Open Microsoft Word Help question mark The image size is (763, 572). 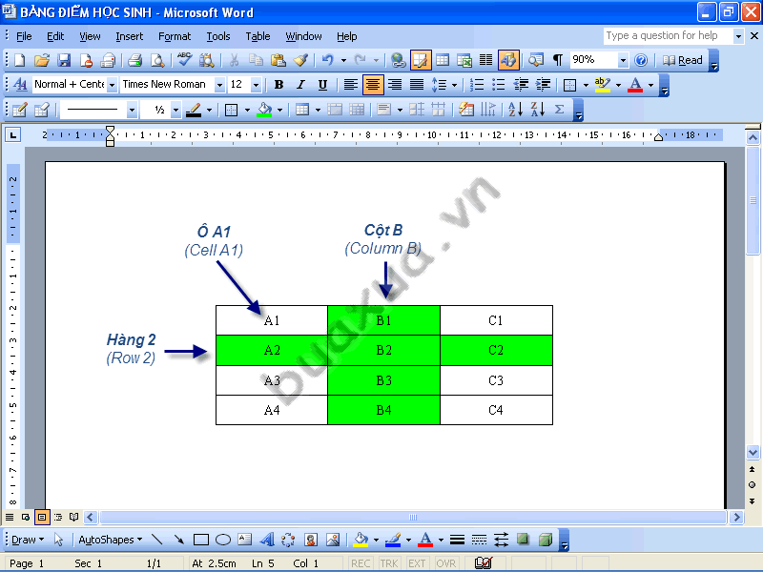coord(641,60)
